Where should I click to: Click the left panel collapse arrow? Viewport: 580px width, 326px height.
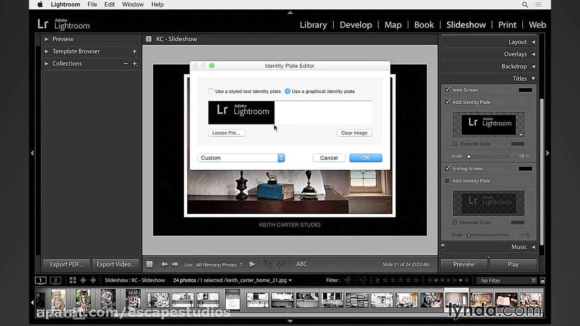pyautogui.click(x=32, y=153)
